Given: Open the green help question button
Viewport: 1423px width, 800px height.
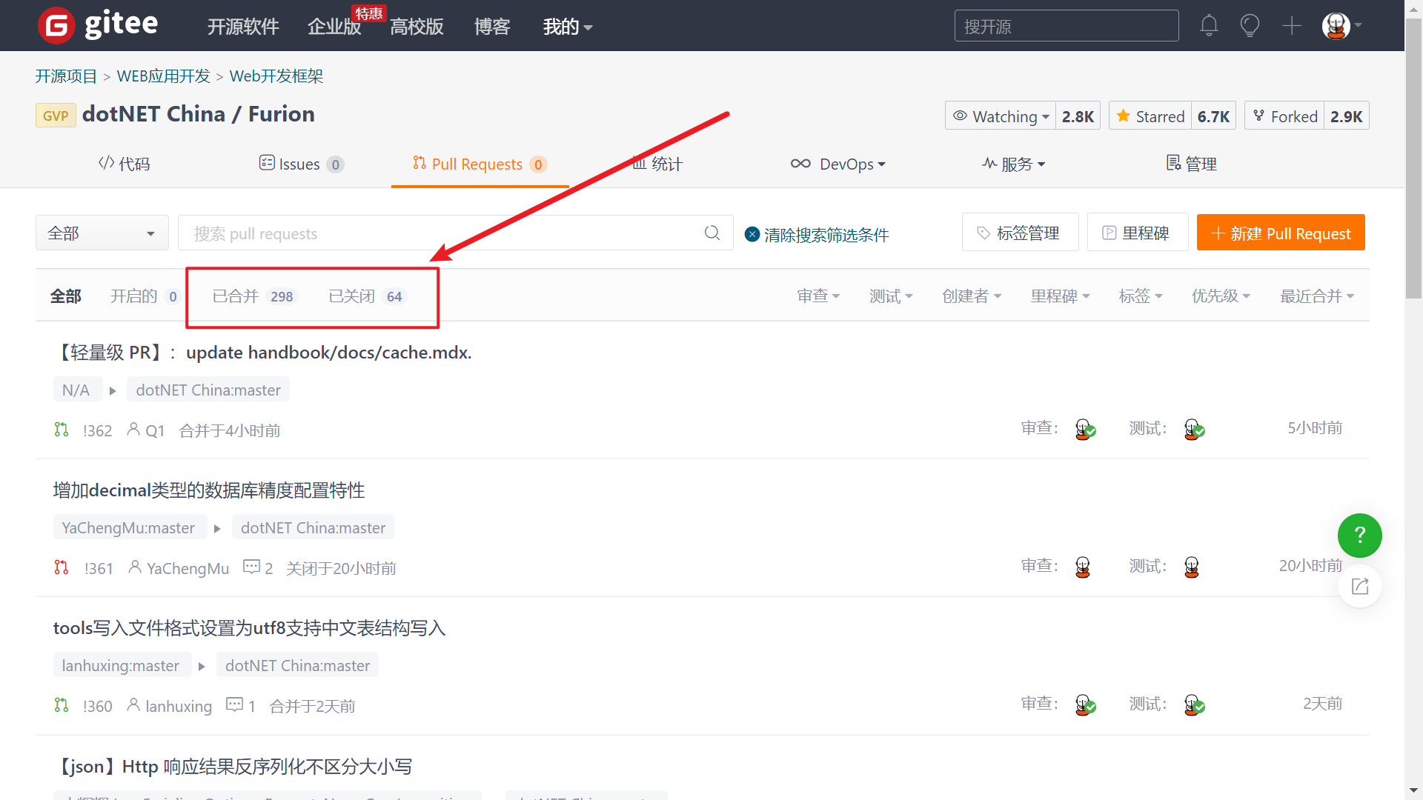Looking at the screenshot, I should [1359, 535].
